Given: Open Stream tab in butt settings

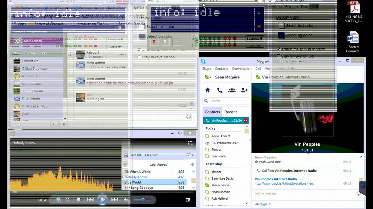Looking at the screenshot, I should coord(291,7).
